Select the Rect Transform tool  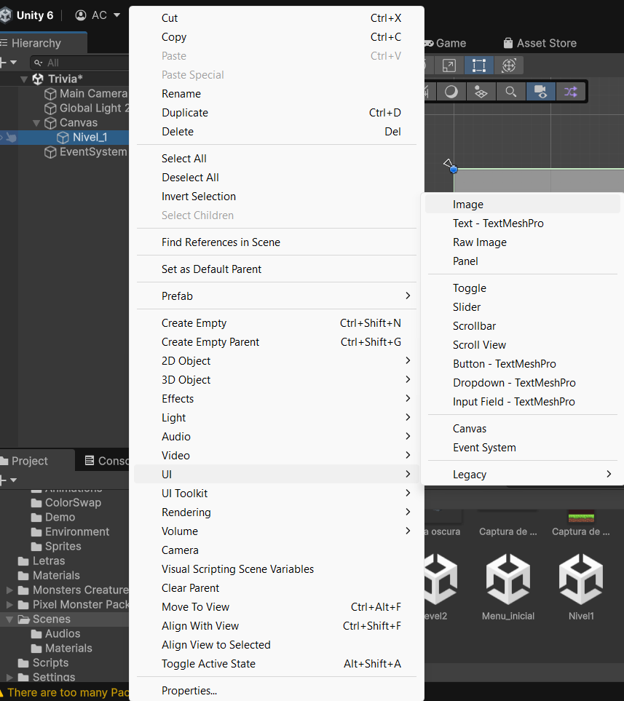click(478, 66)
